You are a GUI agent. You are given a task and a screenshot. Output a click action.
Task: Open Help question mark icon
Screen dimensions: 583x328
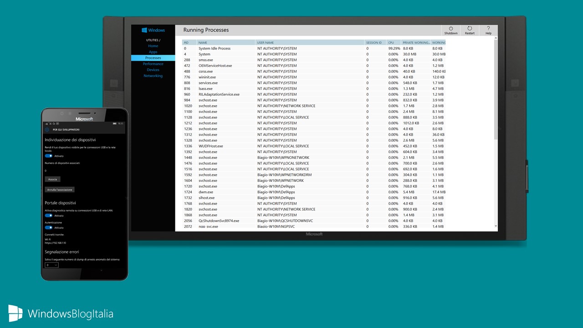(x=488, y=28)
